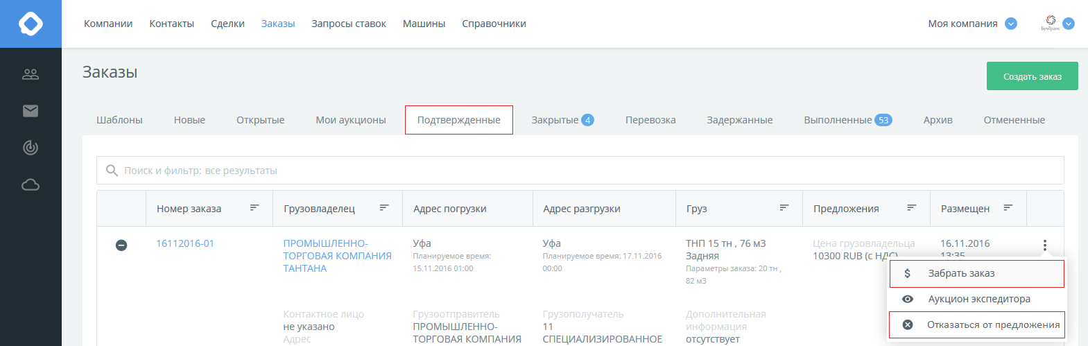Click the cargo text ТНП 15 тн, 76 м3
The height and width of the screenshot is (346, 1088).
[x=726, y=243]
